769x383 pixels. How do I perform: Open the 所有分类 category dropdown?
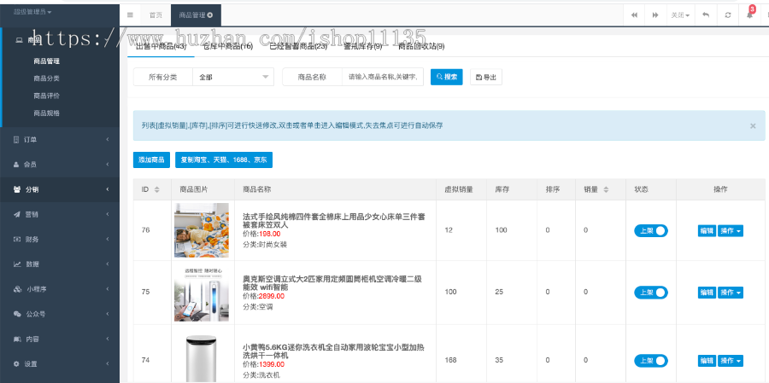[x=231, y=77]
